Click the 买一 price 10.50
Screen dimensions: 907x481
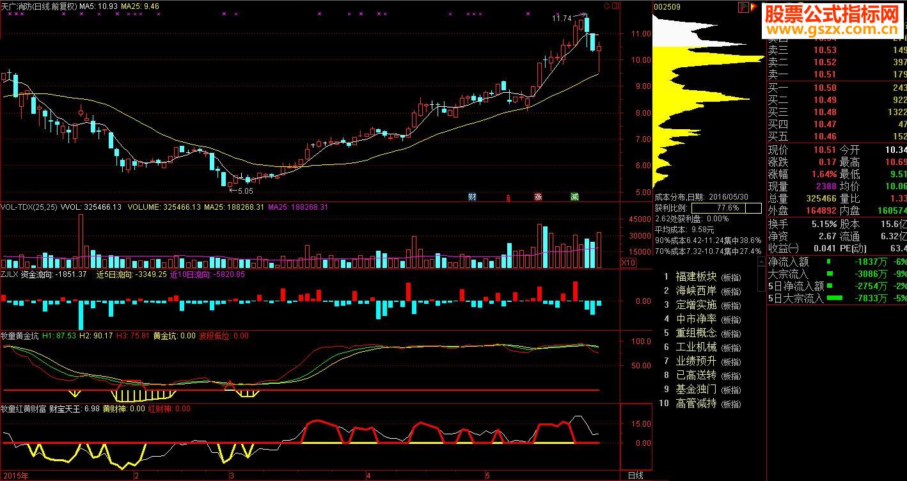pos(824,88)
